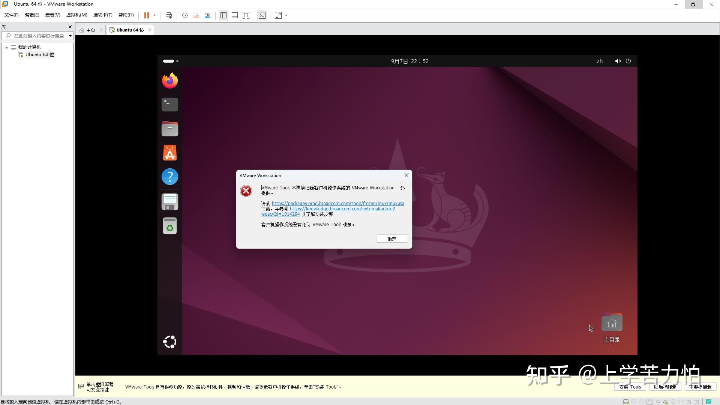720x405 pixels.
Task: Launch the Terminal from the dock
Action: [x=169, y=104]
